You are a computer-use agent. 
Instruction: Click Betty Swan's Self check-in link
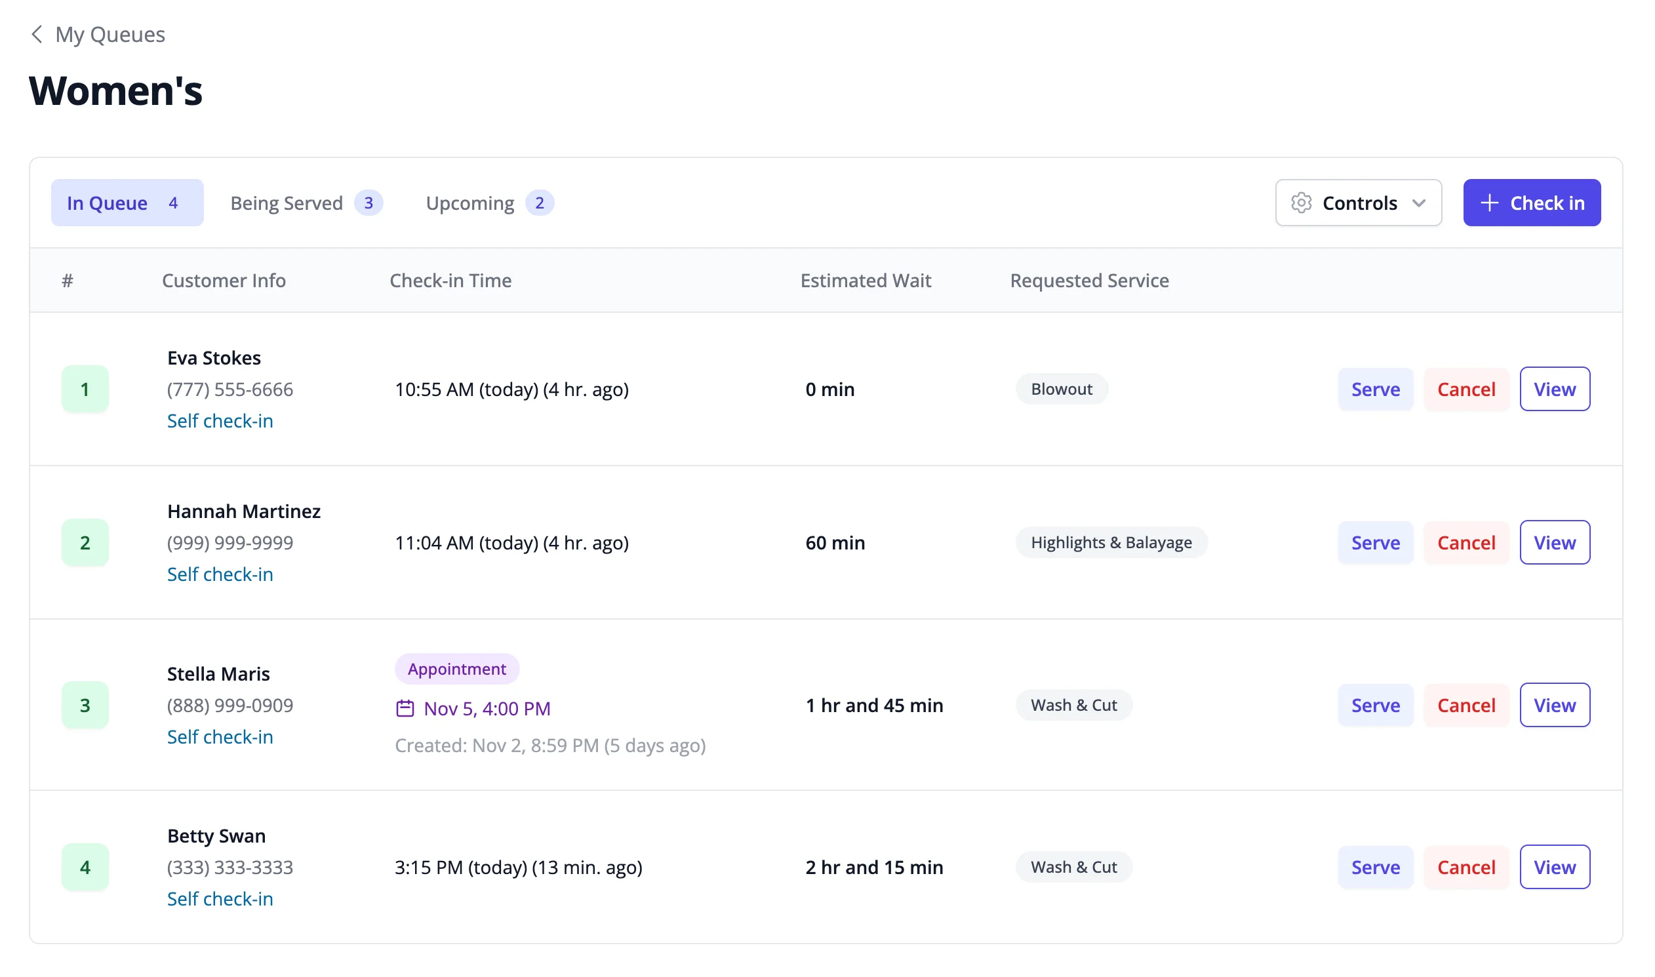coord(220,899)
